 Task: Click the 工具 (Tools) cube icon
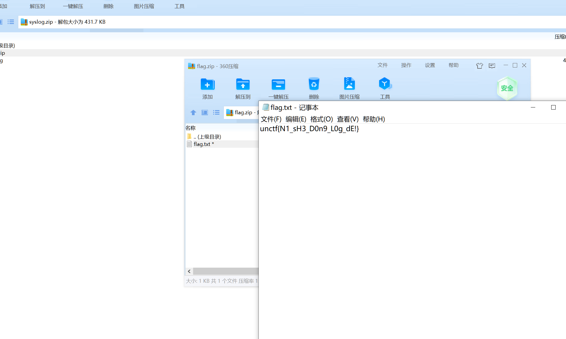coord(385,87)
